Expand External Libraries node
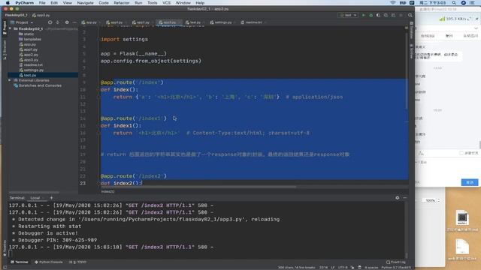The image size is (481, 270). (10, 80)
